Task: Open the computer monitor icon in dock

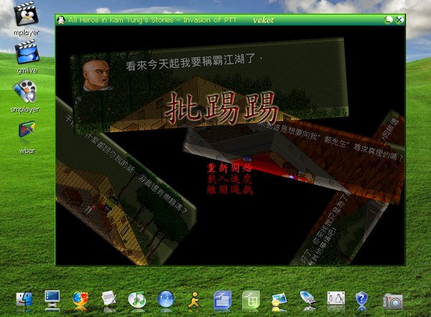Action: point(52,299)
